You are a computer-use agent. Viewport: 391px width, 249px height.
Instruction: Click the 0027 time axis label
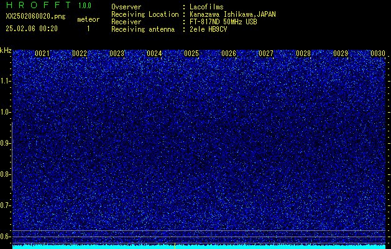[x=266, y=54]
